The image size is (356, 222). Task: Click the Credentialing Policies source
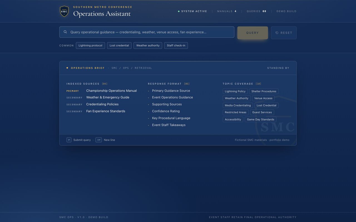(x=102, y=104)
